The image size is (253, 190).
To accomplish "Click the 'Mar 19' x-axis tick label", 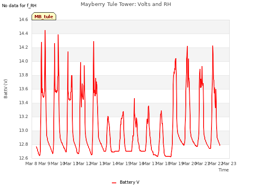I will pyautogui.click(x=176, y=163).
